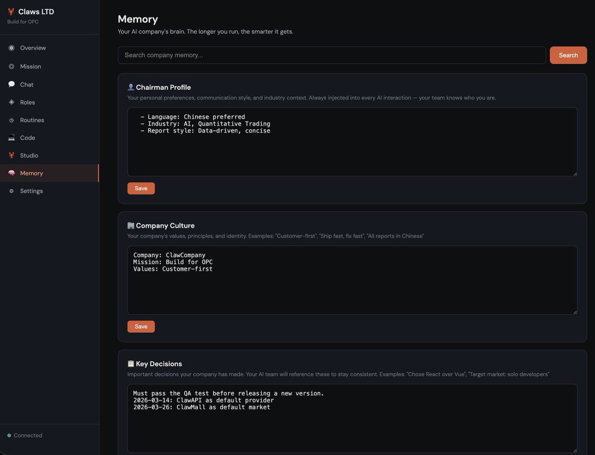
Task: Click the Company Culture heading
Action: tap(165, 226)
